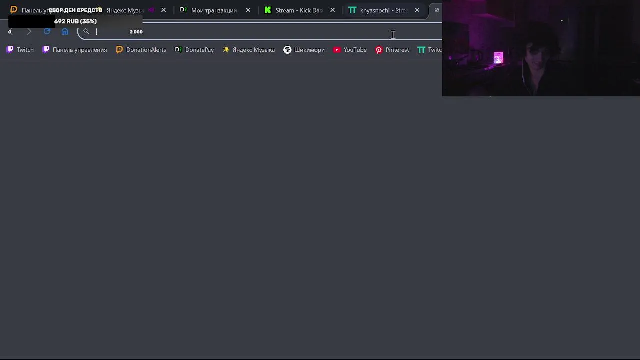Viewport: 640px width, 360px height.
Task: Close the Яндекс Музыка tab
Action: 163,10
